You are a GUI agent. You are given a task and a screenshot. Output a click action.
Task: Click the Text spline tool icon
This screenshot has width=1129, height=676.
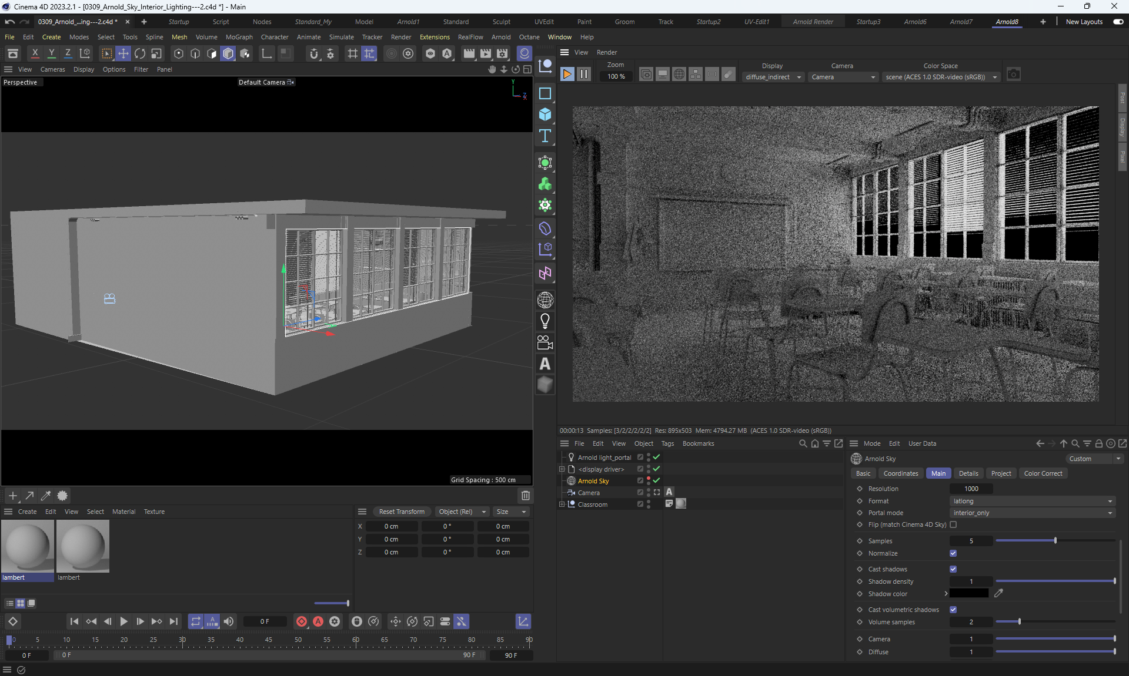pos(545,136)
